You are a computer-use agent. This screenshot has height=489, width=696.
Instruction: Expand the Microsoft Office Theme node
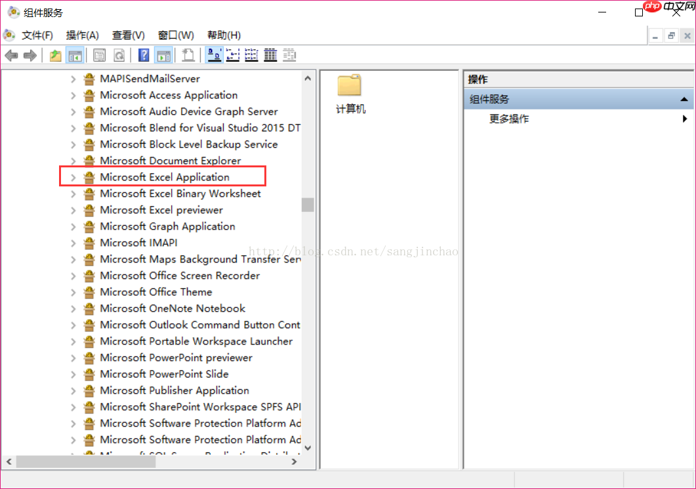pos(73,293)
